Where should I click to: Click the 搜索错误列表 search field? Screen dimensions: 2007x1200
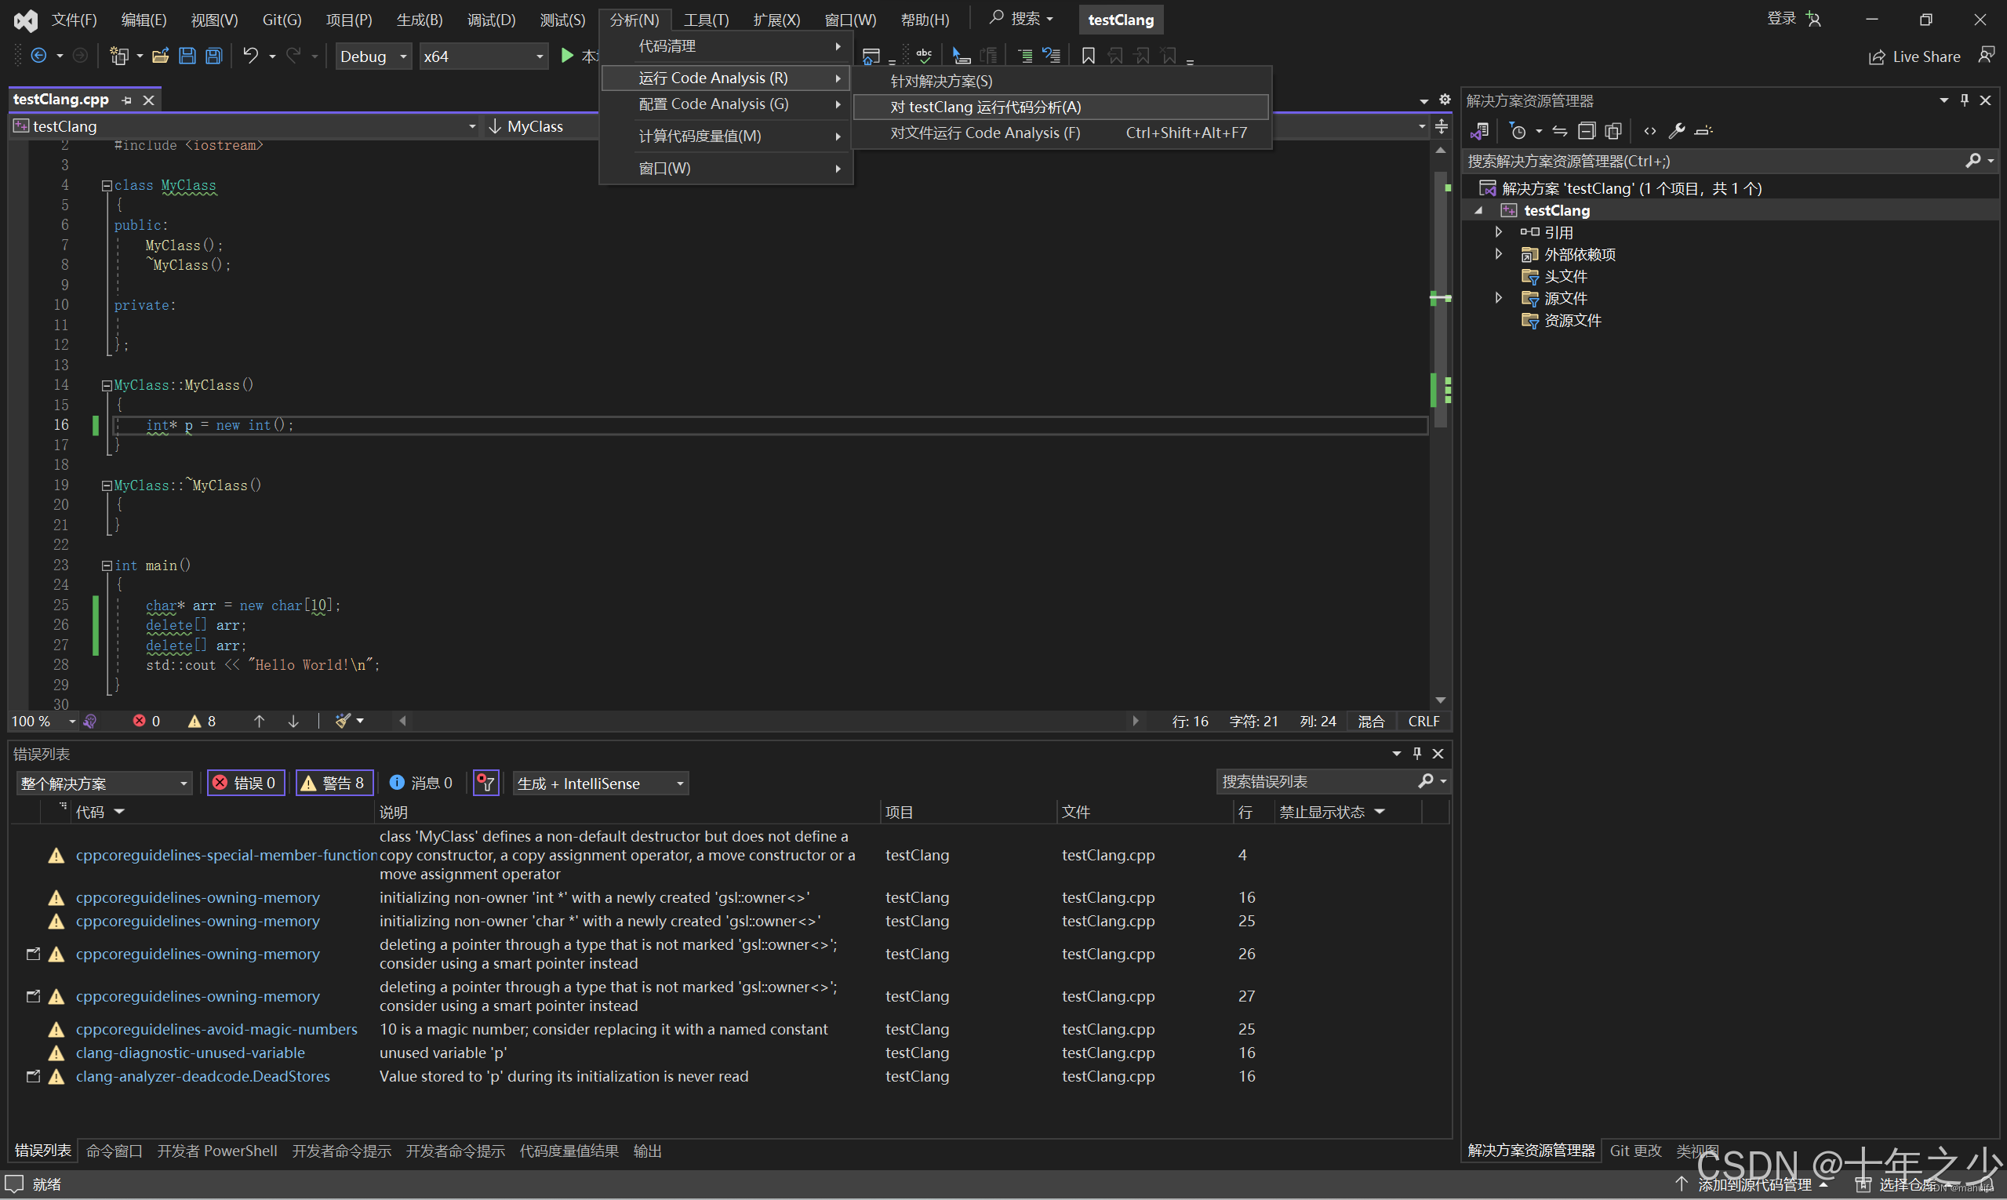(1315, 782)
